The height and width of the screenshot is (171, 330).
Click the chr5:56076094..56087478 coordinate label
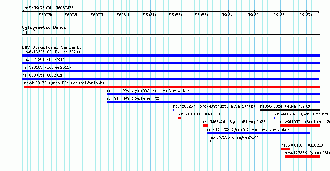click(x=48, y=8)
